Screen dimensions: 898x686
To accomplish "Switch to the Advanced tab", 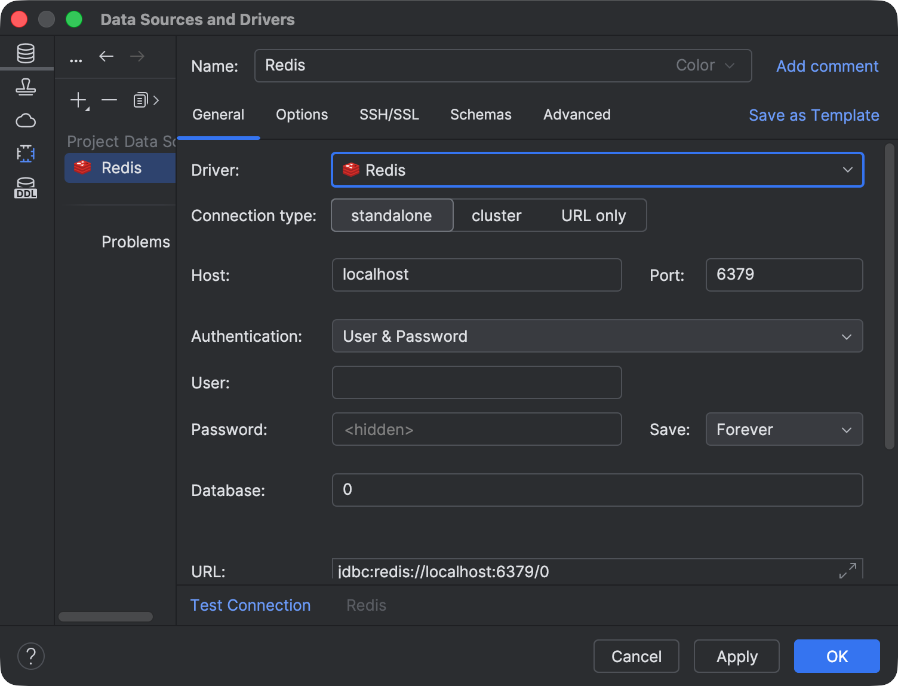I will pos(577,115).
